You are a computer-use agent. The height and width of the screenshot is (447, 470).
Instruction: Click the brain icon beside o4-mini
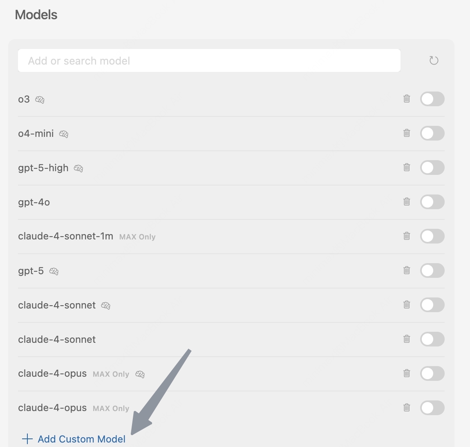[64, 134]
